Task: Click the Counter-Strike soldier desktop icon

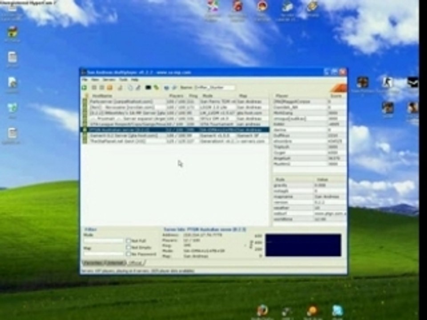Action: pyautogui.click(x=387, y=82)
